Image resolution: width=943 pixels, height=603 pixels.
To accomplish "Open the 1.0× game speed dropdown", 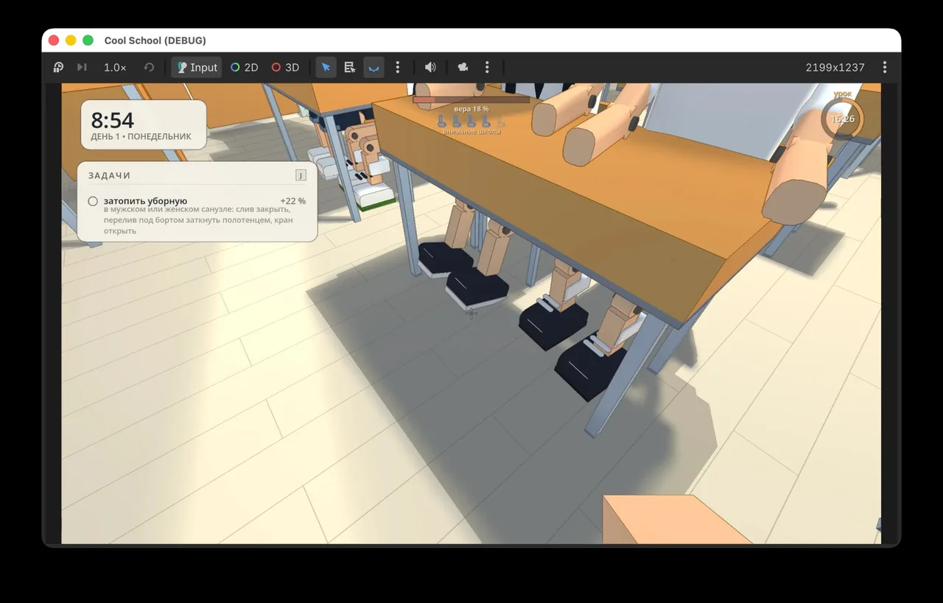I will click(x=115, y=67).
